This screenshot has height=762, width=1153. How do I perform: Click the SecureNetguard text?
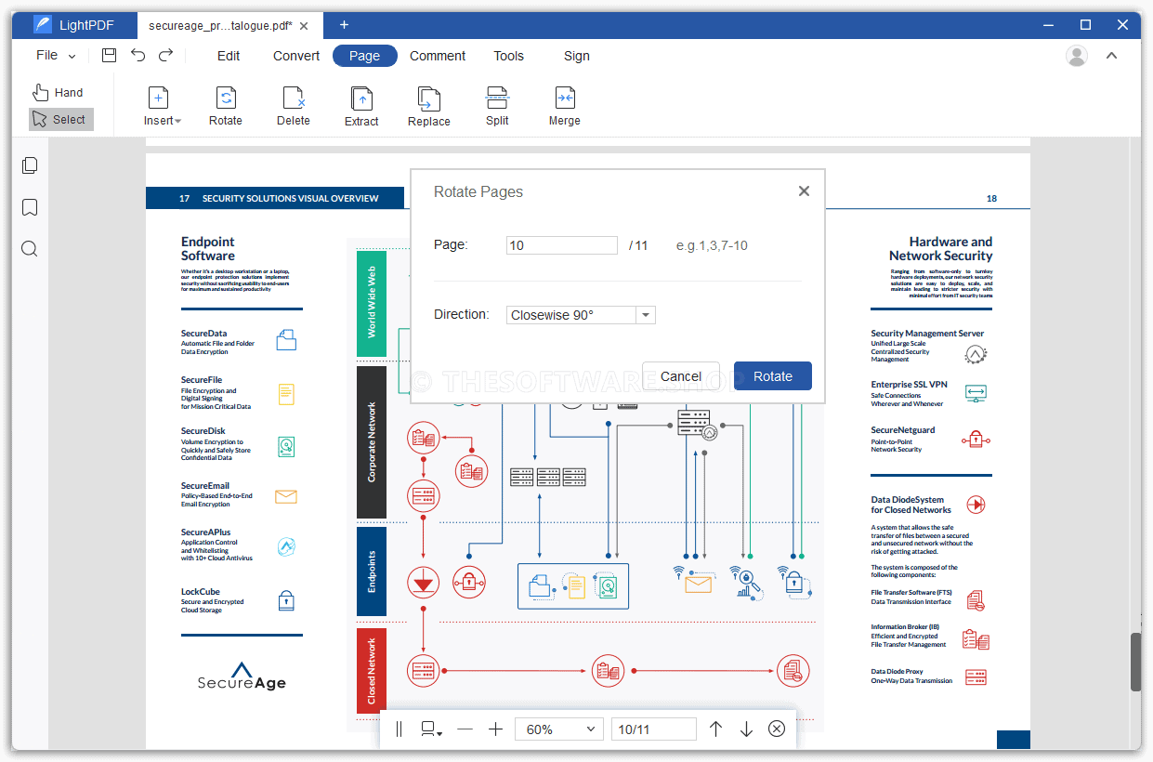(x=903, y=430)
